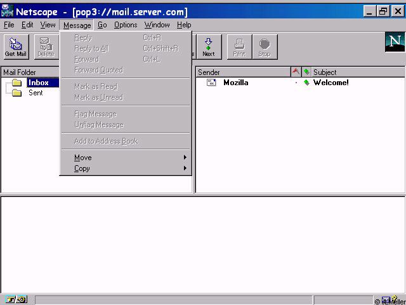The height and width of the screenshot is (305, 406).
Task: Sort by the Sender column header
Action: 243,72
